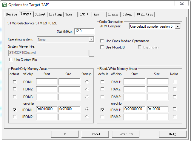Toggle the Big Endian checkbox

(x=140, y=47)
